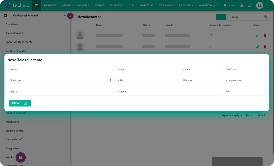Focus the Nome input field
274x166 pixels.
click(61, 70)
